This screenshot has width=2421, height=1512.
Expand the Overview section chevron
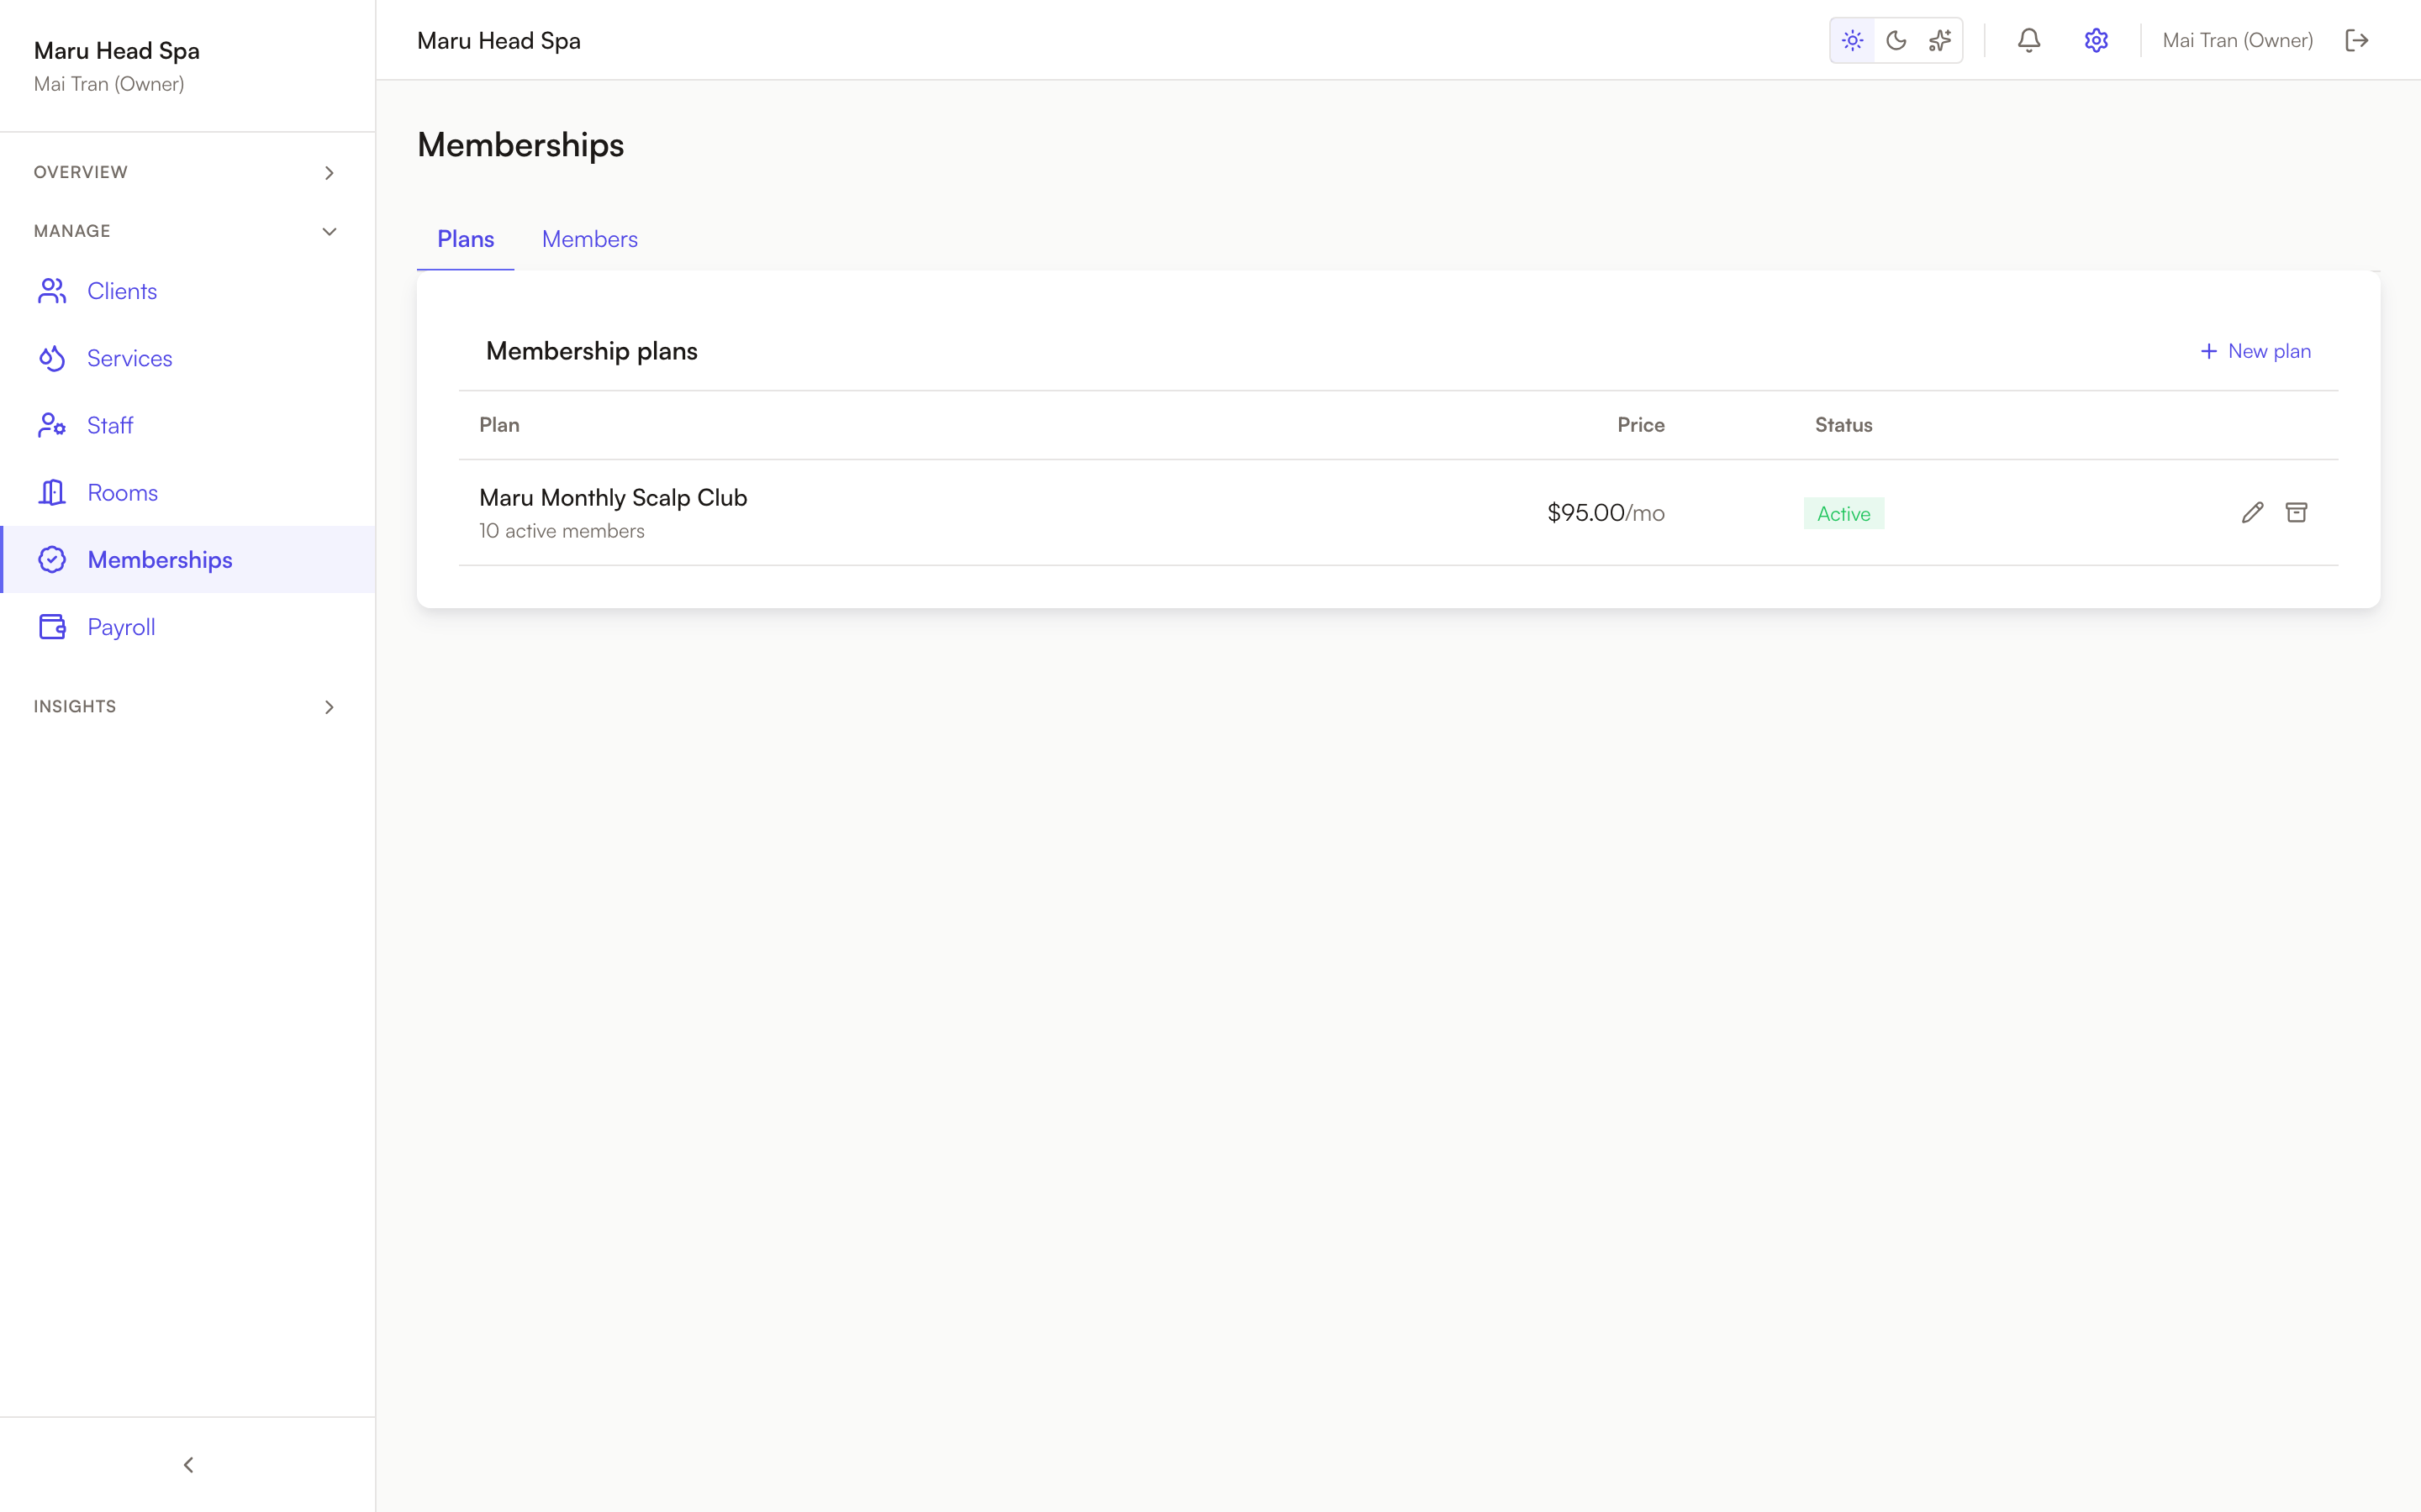[x=330, y=173]
